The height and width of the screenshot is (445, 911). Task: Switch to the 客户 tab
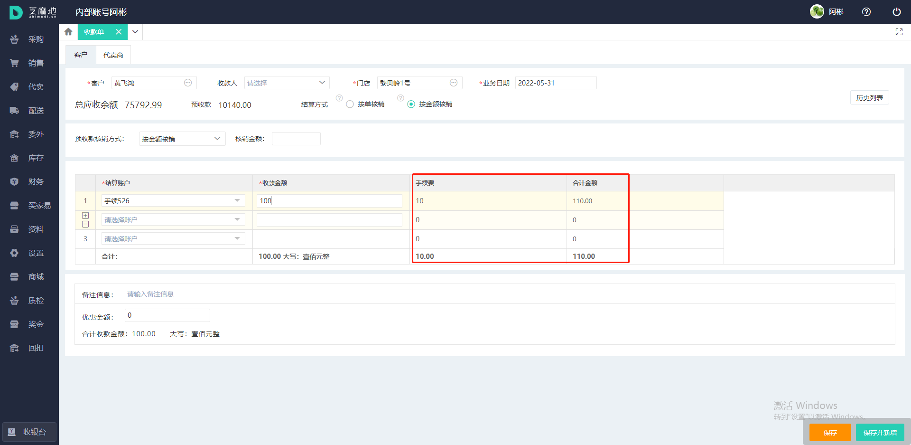[81, 55]
